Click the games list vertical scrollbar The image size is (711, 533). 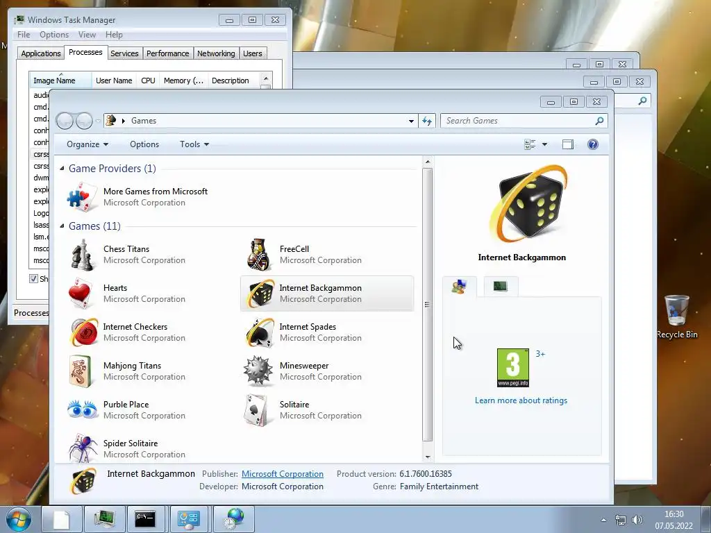(x=427, y=304)
